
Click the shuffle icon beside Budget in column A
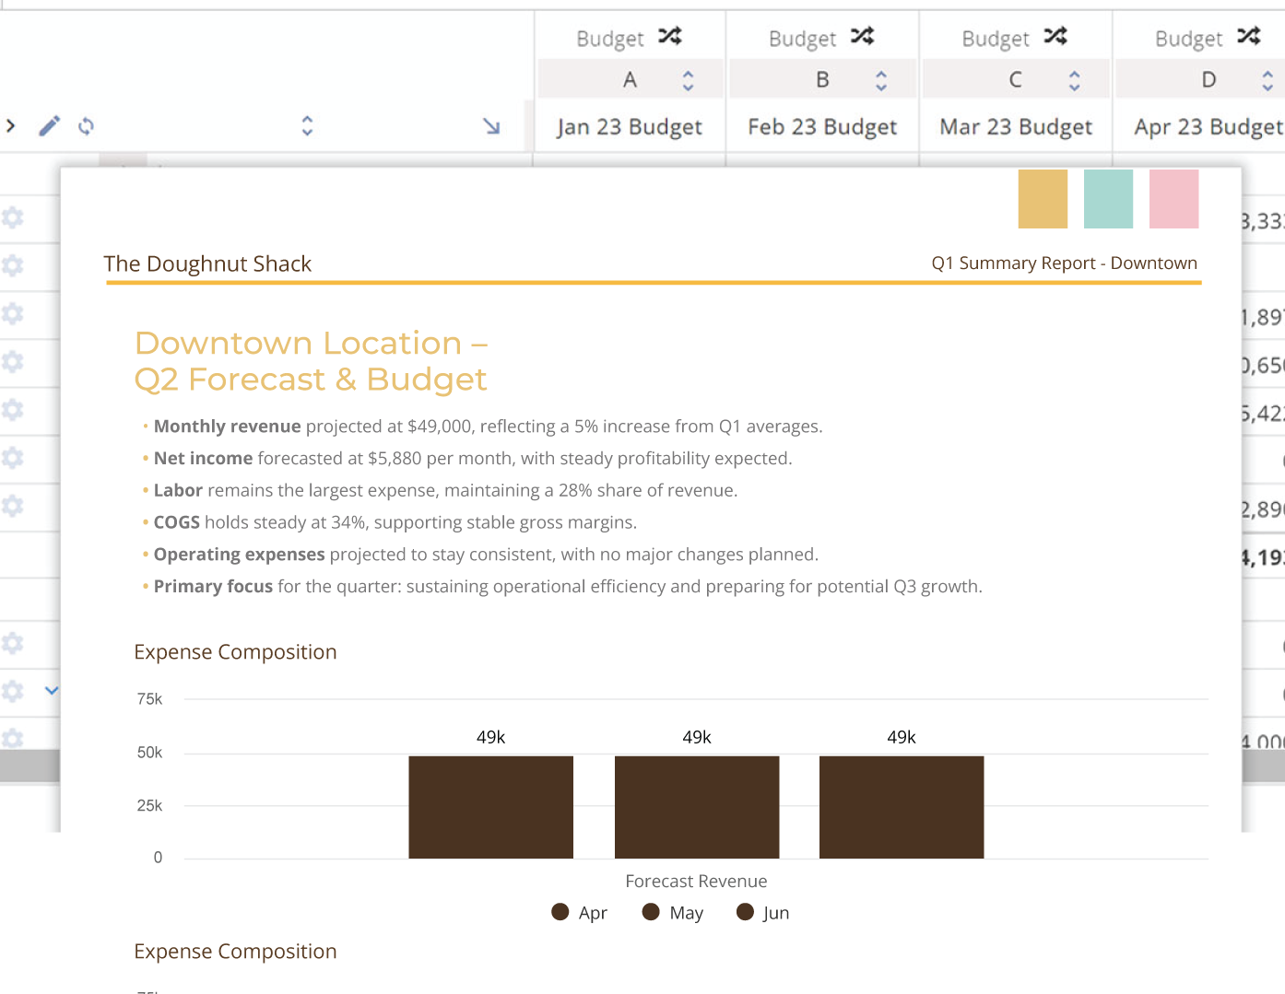pos(670,36)
